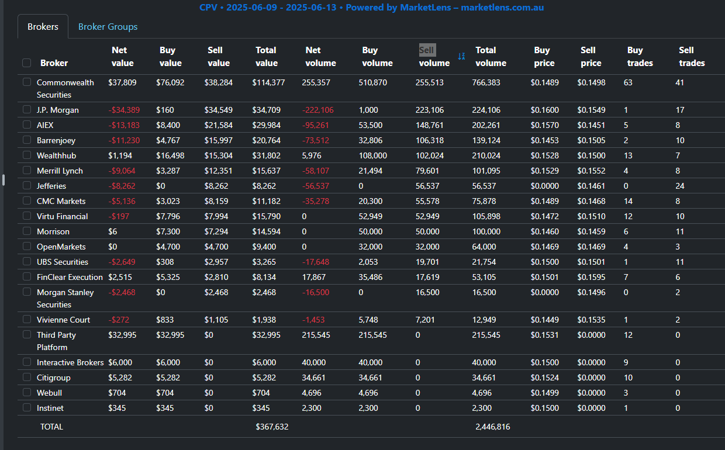Sort by the Sell trades column header
Screen dimensions: 725x450
(x=692, y=57)
